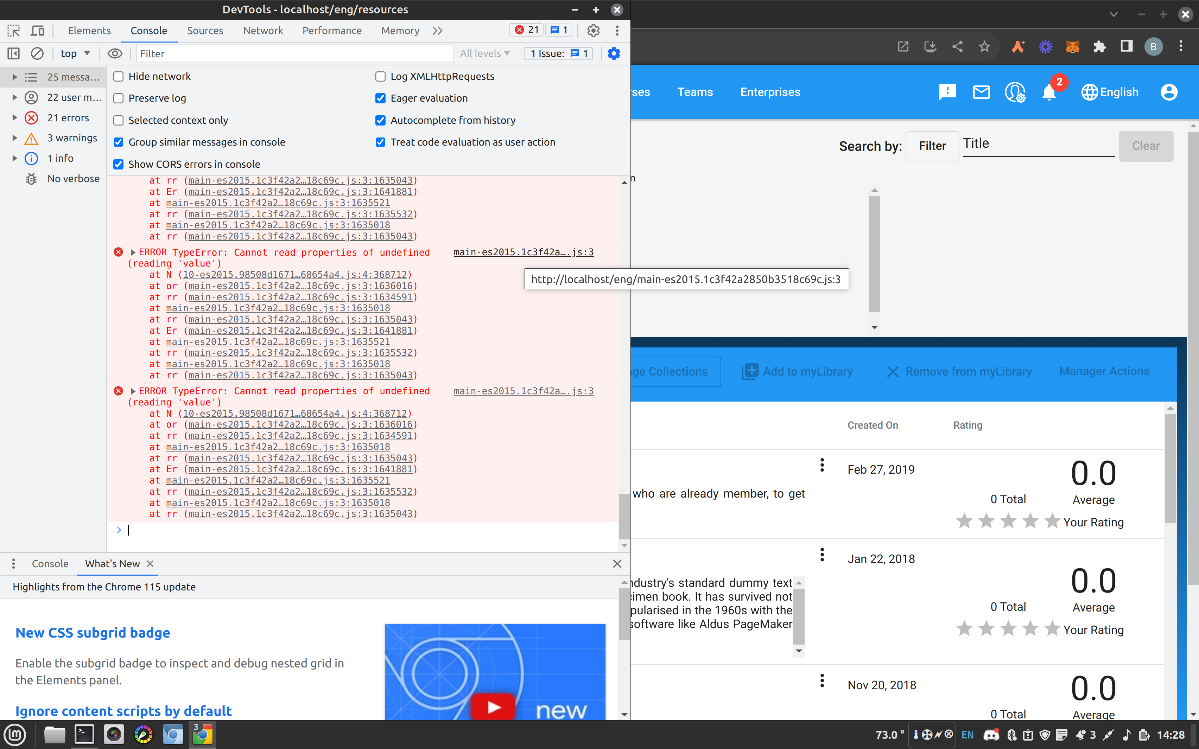Open Create live expression (eye icon)

pyautogui.click(x=115, y=53)
